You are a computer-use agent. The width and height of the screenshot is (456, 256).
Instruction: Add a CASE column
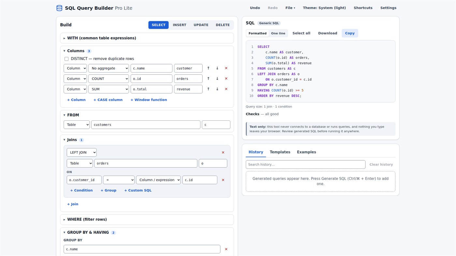tap(108, 100)
